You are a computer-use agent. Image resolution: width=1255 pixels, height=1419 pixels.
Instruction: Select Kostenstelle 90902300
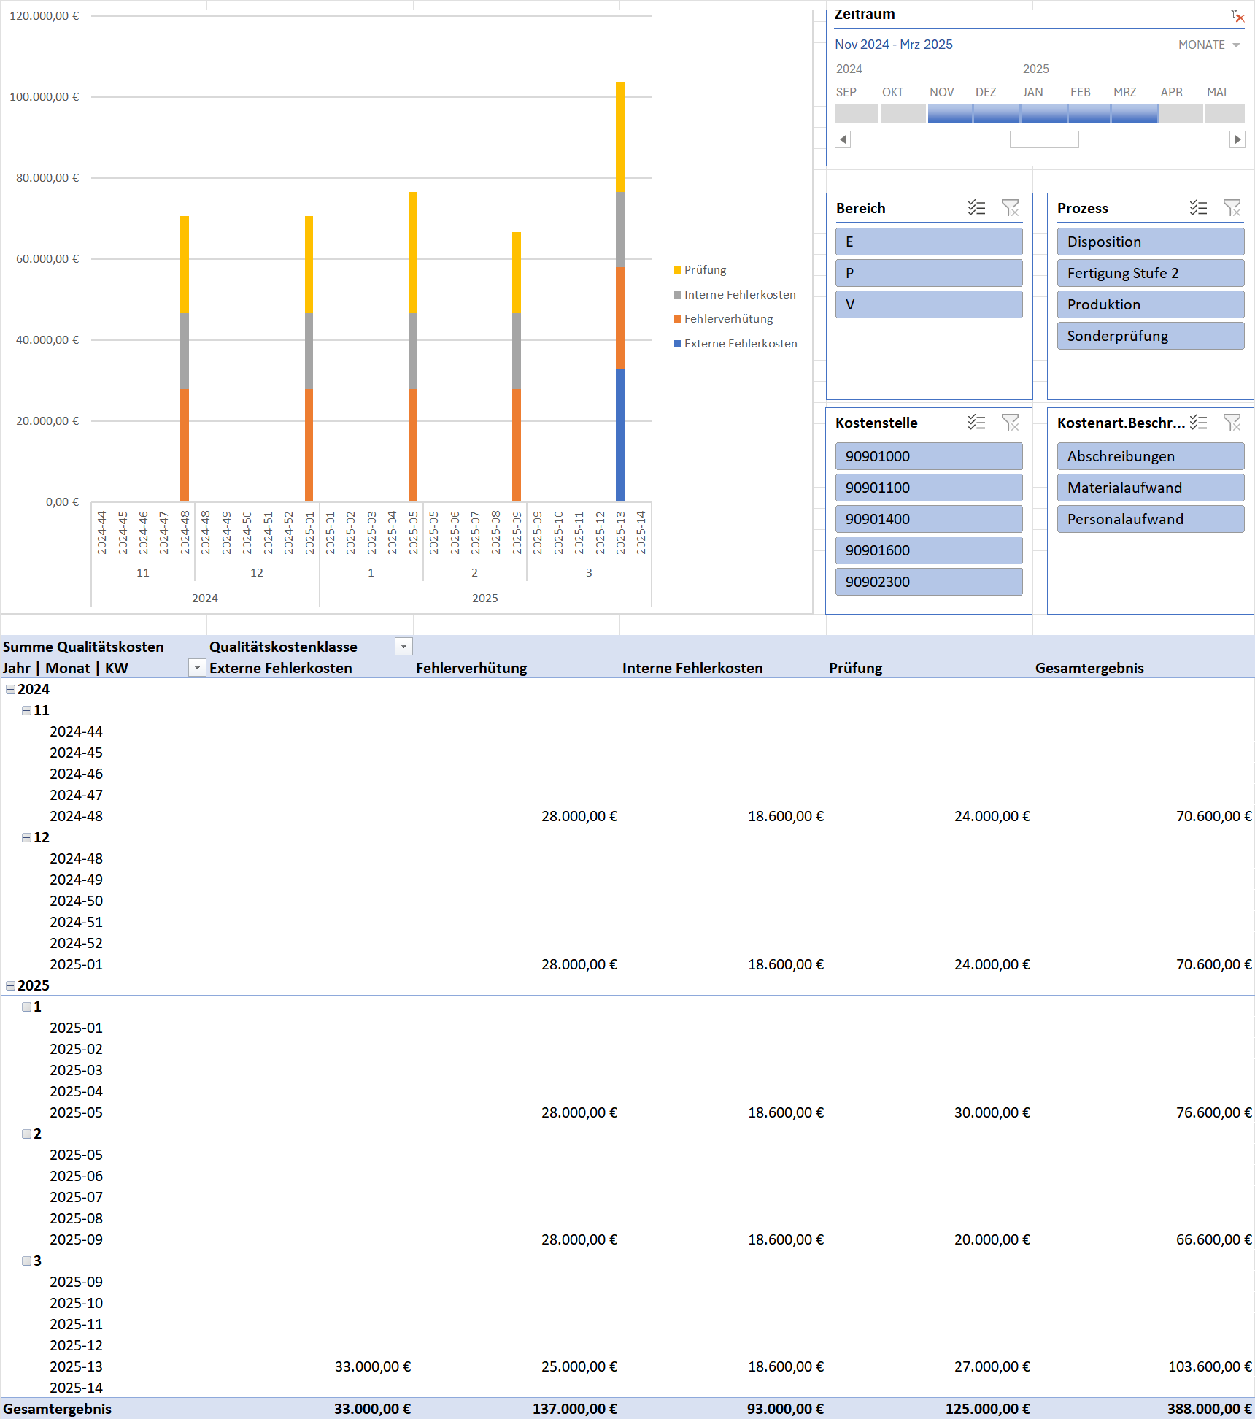tap(929, 582)
